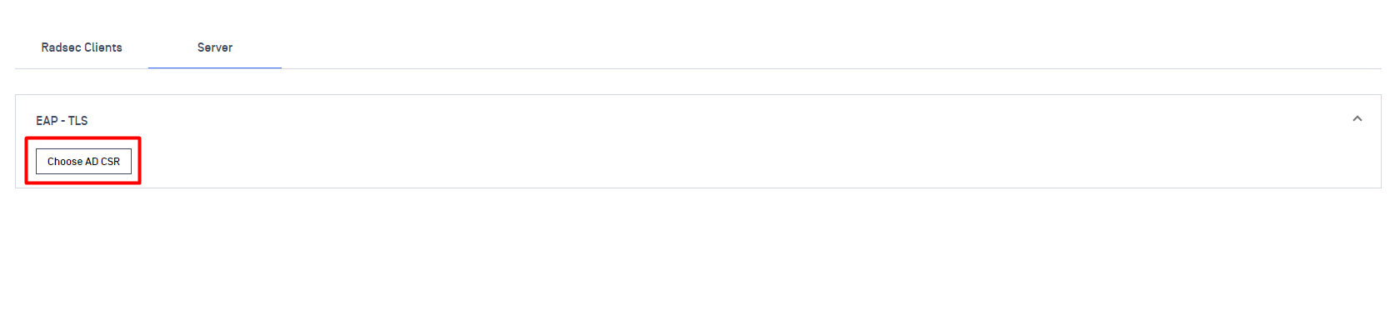The image size is (1400, 311).
Task: Go to Radsec Clients settings tab
Action: pyautogui.click(x=82, y=48)
